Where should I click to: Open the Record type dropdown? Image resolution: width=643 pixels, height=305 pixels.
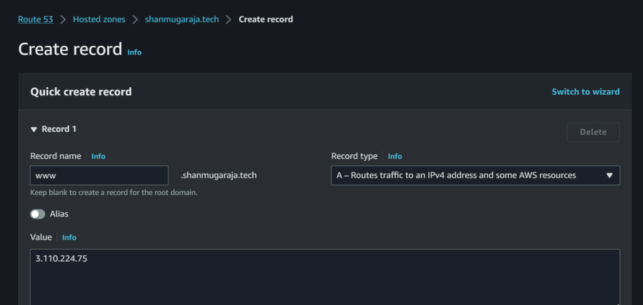[x=475, y=176]
